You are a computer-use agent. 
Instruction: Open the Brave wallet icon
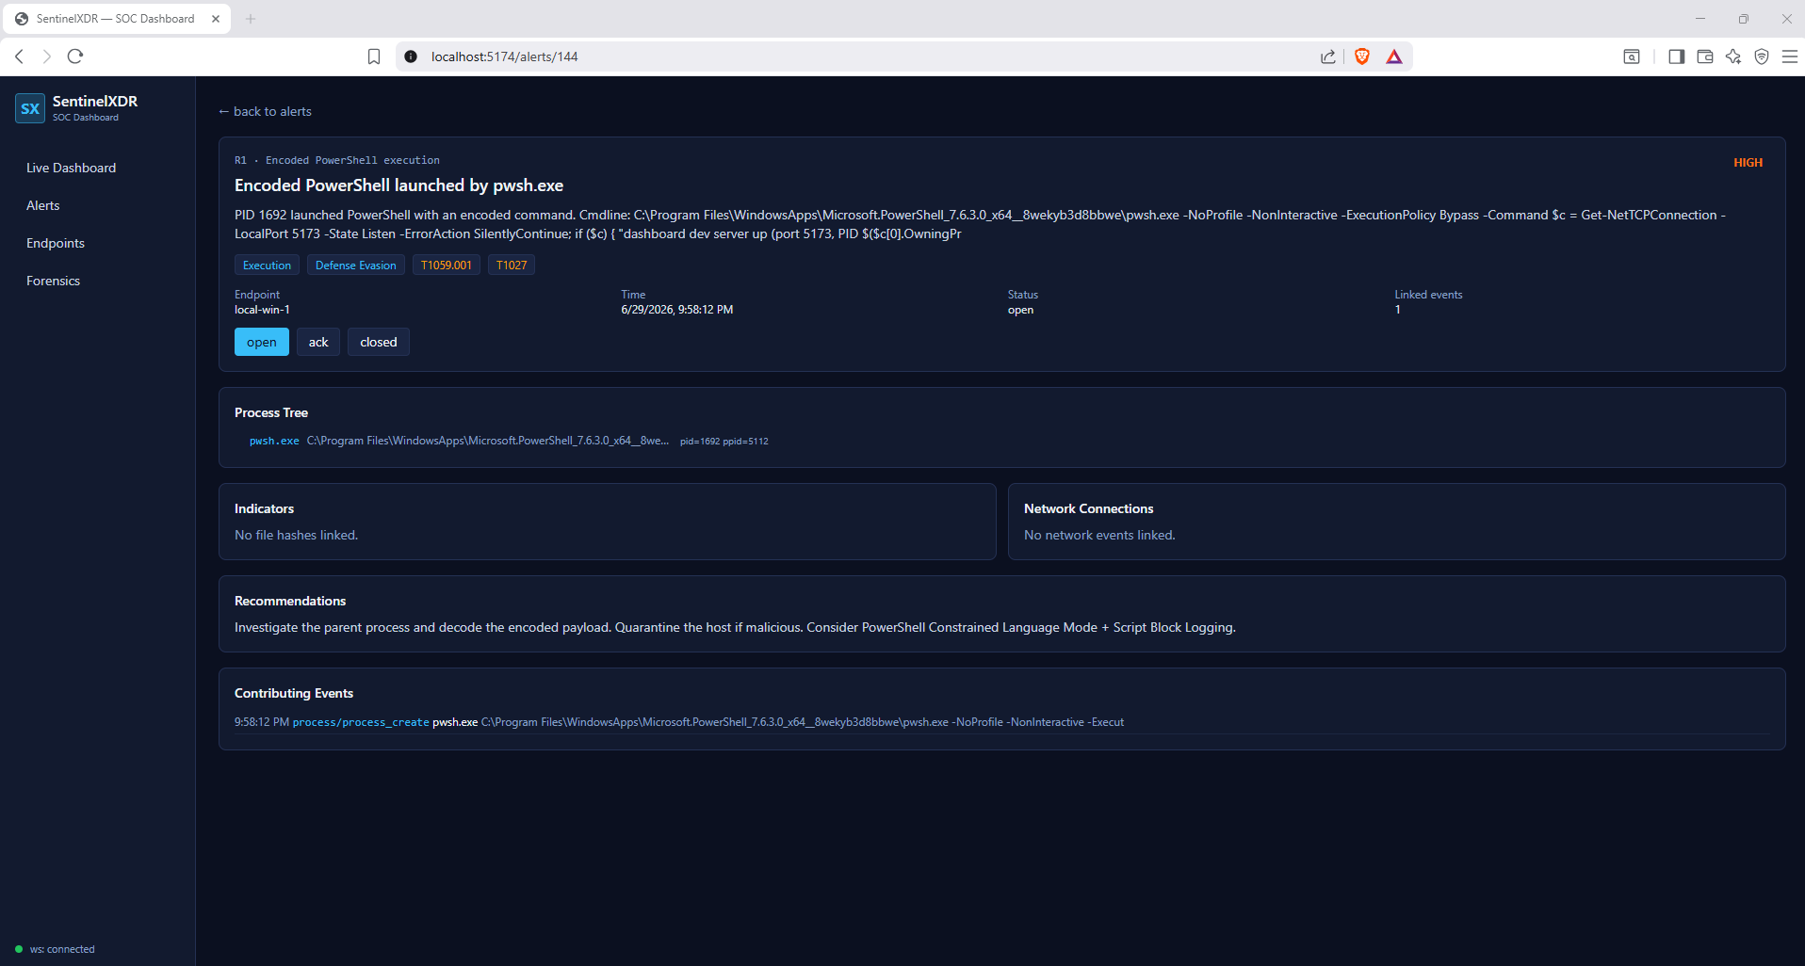pyautogui.click(x=1704, y=56)
